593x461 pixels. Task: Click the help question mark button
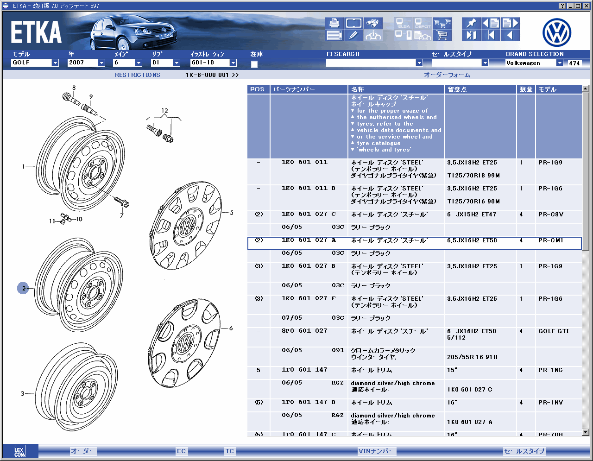point(562,6)
